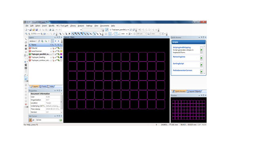Click the SortingScript link
The height and width of the screenshot is (146, 253).
[x=178, y=64]
